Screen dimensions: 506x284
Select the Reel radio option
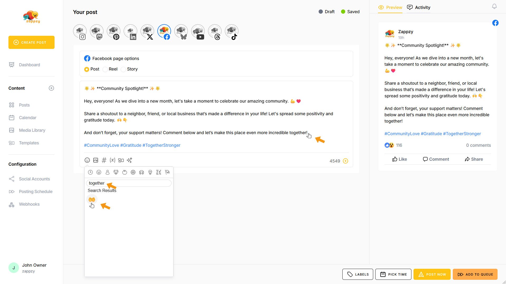click(x=105, y=69)
